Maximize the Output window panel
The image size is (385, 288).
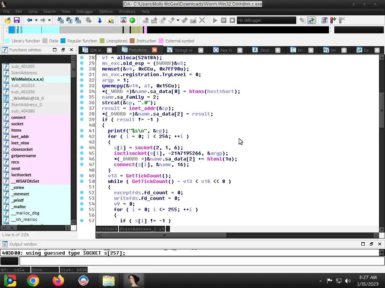coord(363,244)
